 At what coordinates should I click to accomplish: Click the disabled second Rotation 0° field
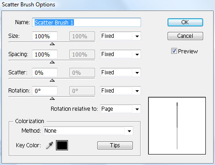click(x=82, y=91)
